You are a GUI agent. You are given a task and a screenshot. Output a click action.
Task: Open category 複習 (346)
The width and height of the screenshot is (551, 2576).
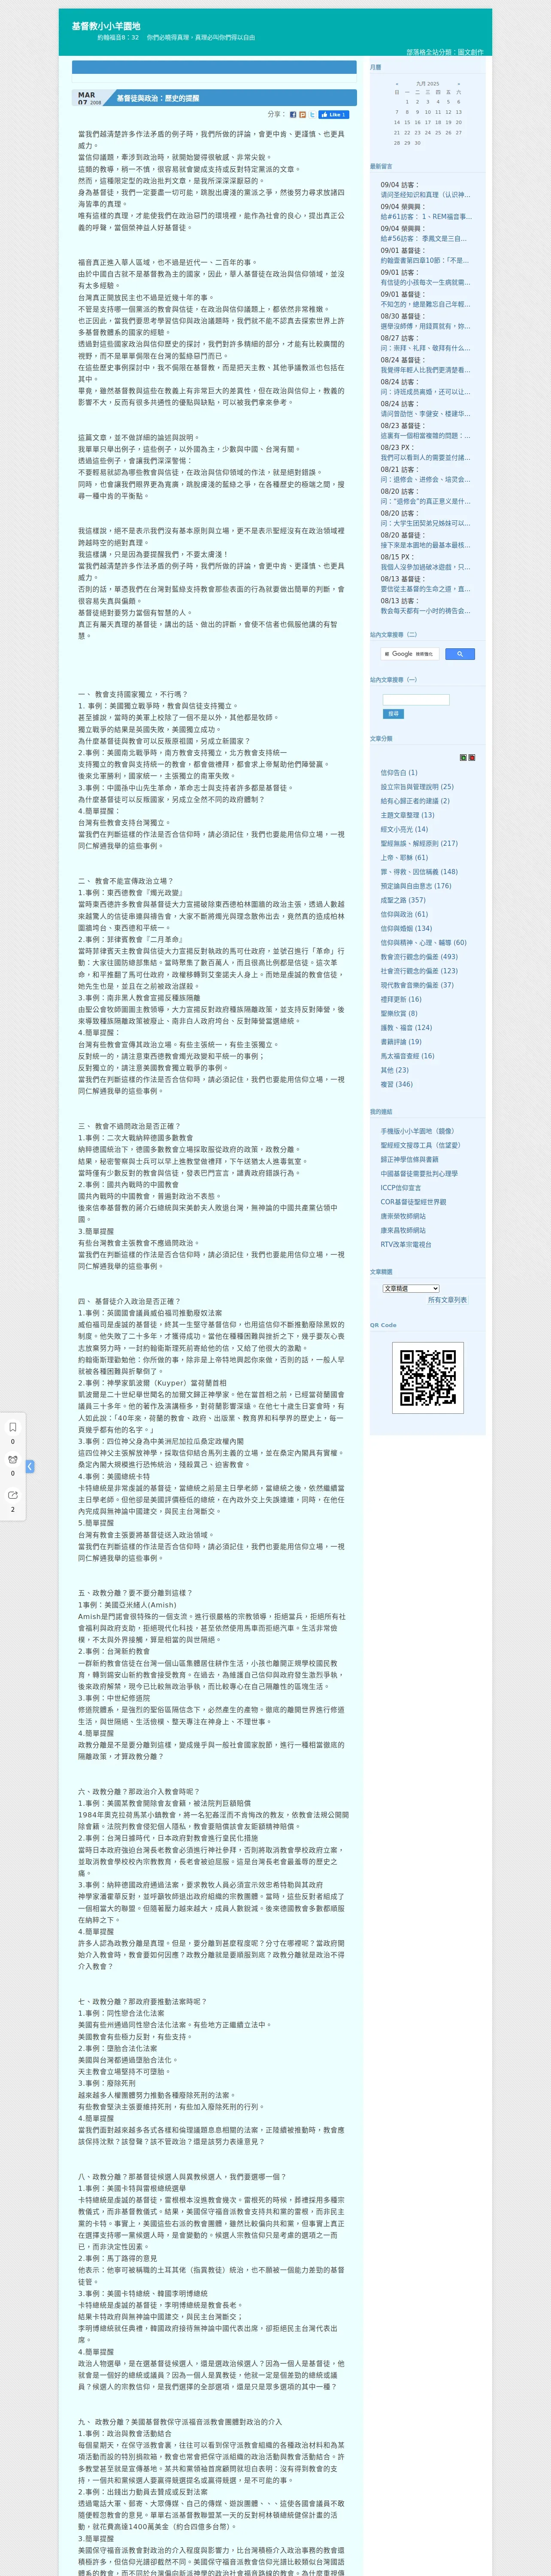tap(396, 1084)
